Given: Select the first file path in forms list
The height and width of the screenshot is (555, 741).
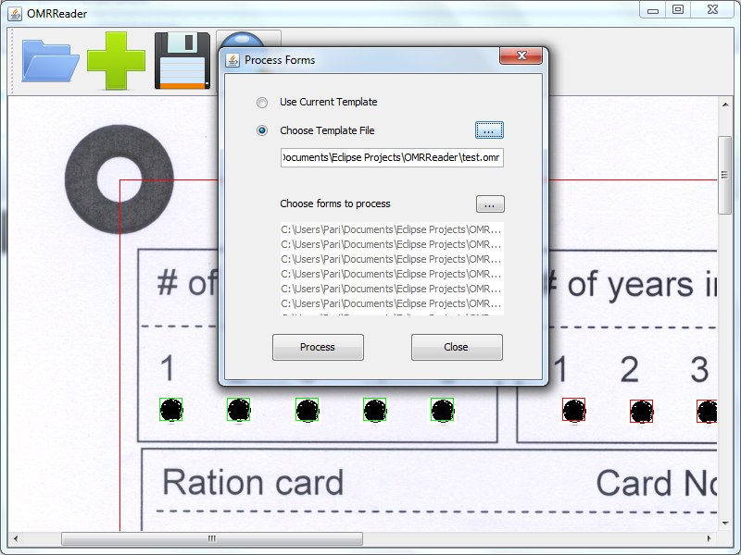Looking at the screenshot, I should (x=391, y=229).
